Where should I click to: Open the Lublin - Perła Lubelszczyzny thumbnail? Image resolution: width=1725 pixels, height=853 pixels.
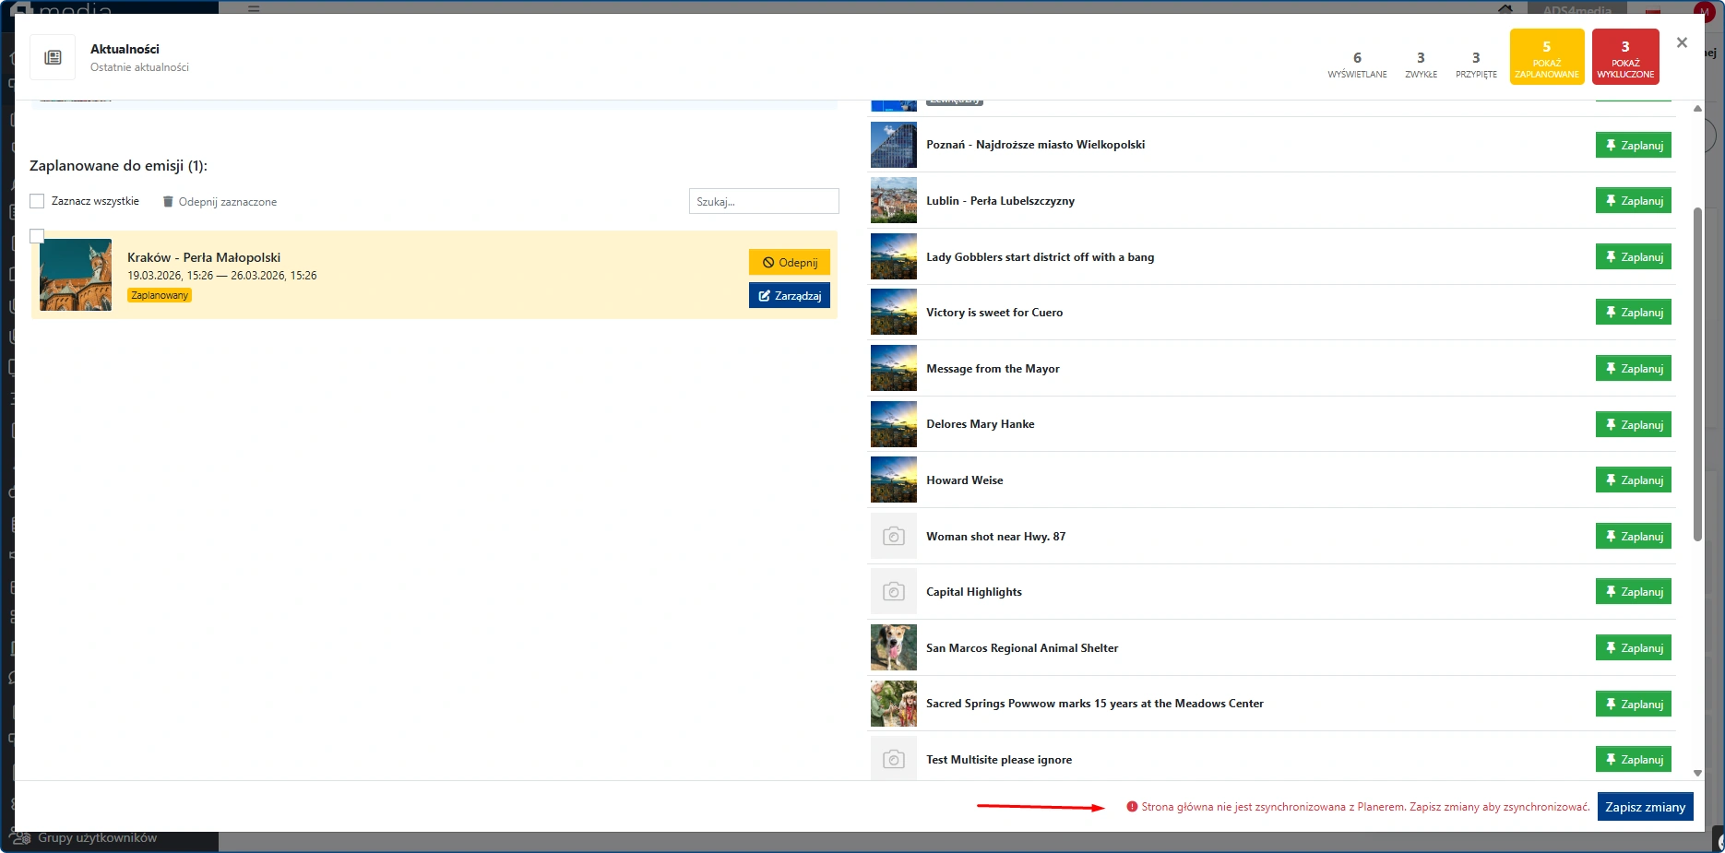click(x=893, y=201)
